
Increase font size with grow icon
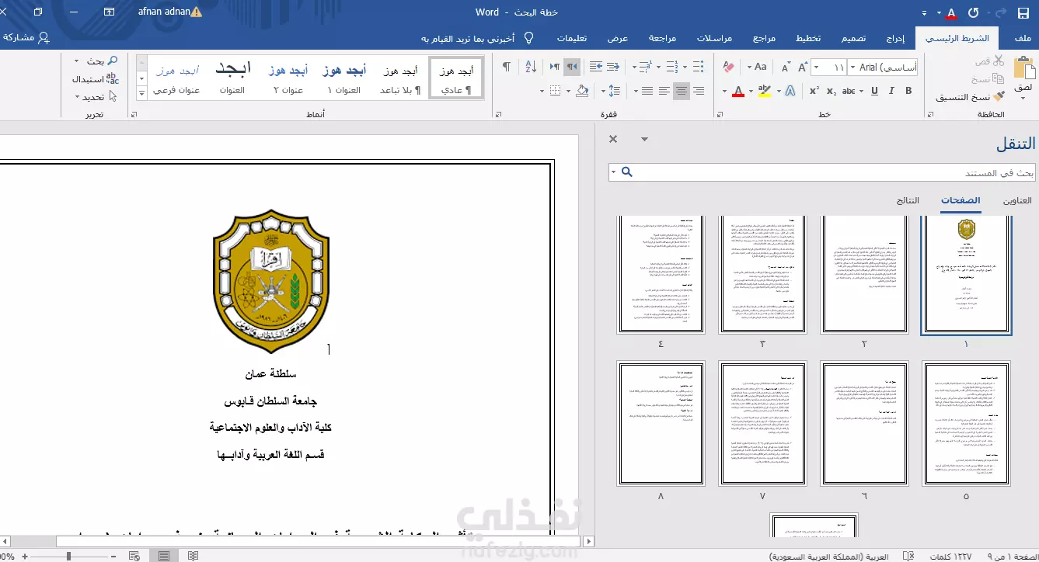click(801, 68)
